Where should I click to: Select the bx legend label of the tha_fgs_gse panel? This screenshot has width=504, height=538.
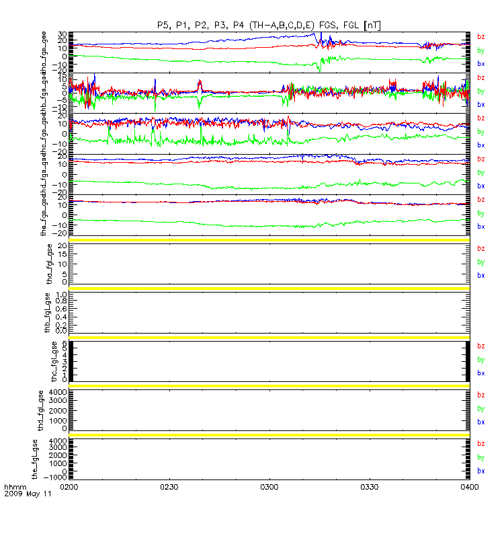(x=481, y=64)
